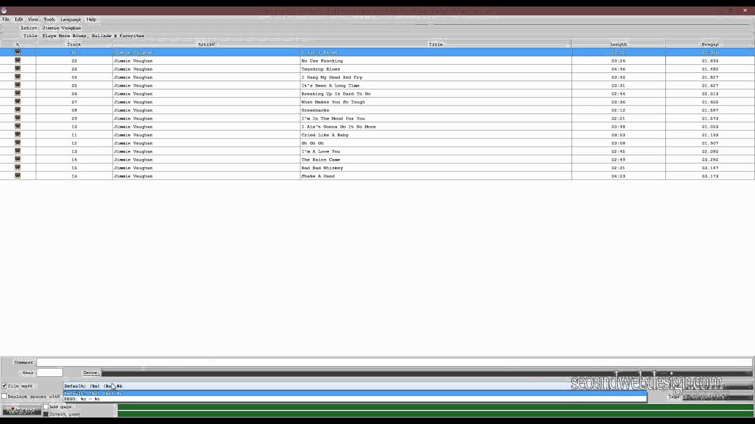Open the File menu
This screenshot has height=424, width=755.
tap(6, 19)
